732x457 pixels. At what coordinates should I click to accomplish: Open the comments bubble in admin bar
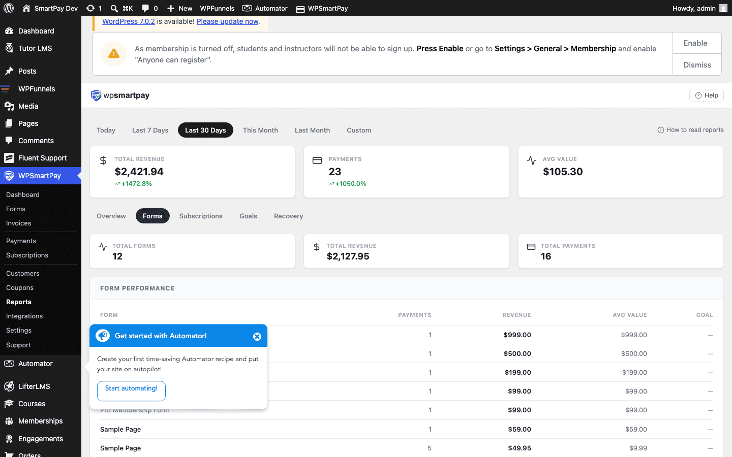[145, 8]
